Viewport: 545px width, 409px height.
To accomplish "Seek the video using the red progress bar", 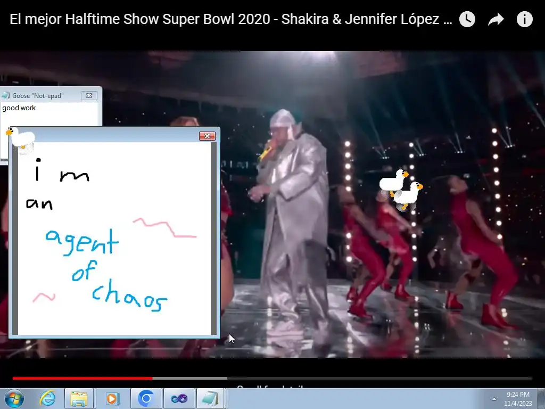I will coord(272,378).
